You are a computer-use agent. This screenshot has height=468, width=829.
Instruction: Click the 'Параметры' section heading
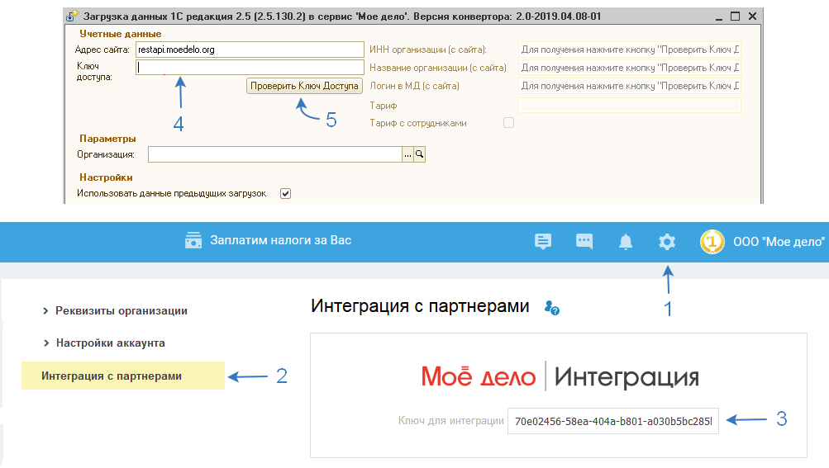[107, 139]
